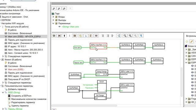Expand the Выходы tag group
Viewport: 196px width, 110px height.
(x=53, y=20)
